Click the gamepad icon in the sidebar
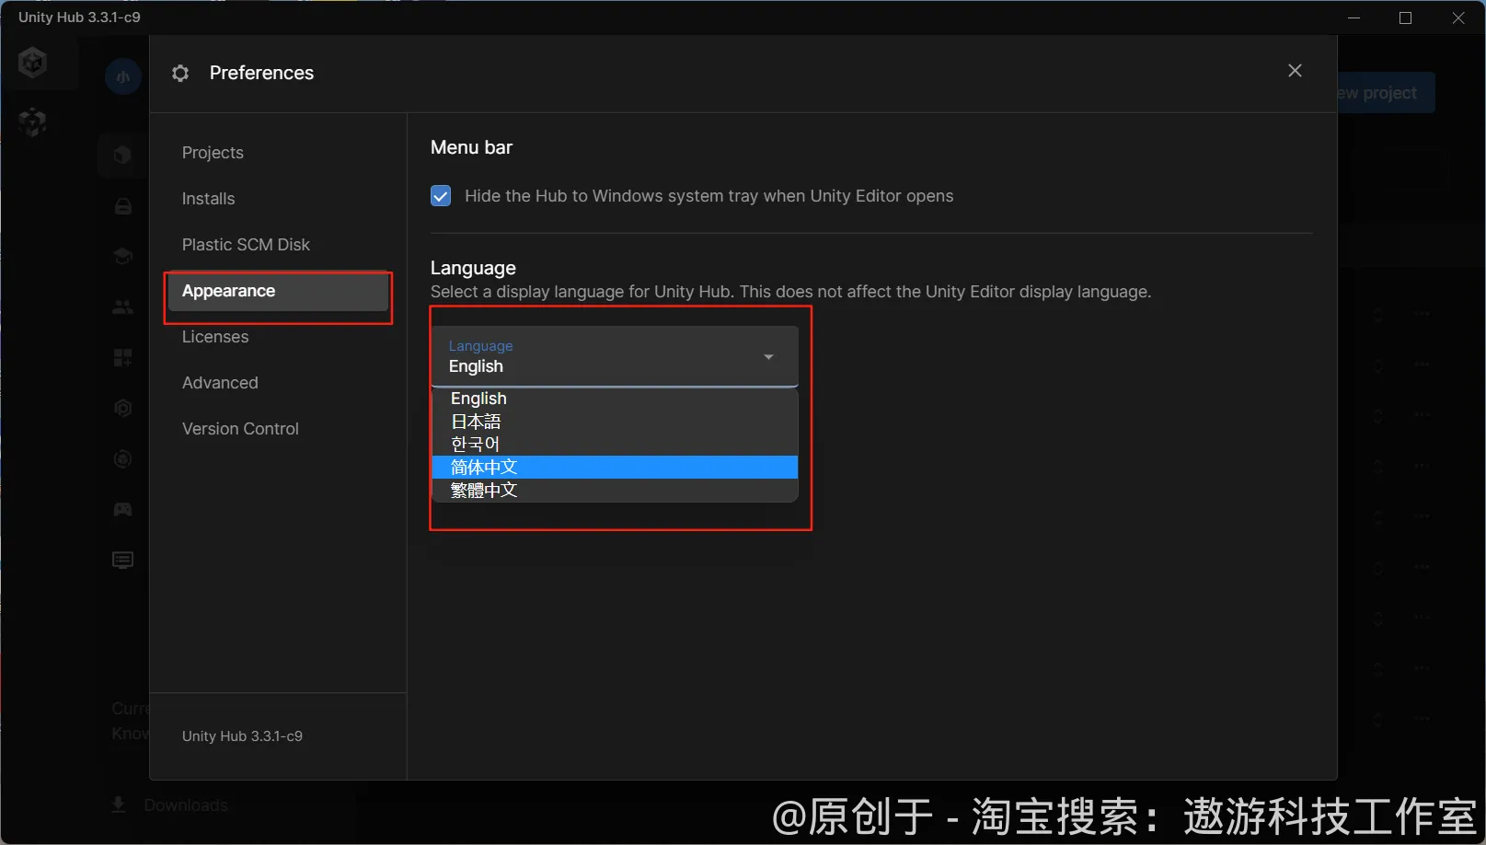Viewport: 1486px width, 845px height. click(x=122, y=509)
